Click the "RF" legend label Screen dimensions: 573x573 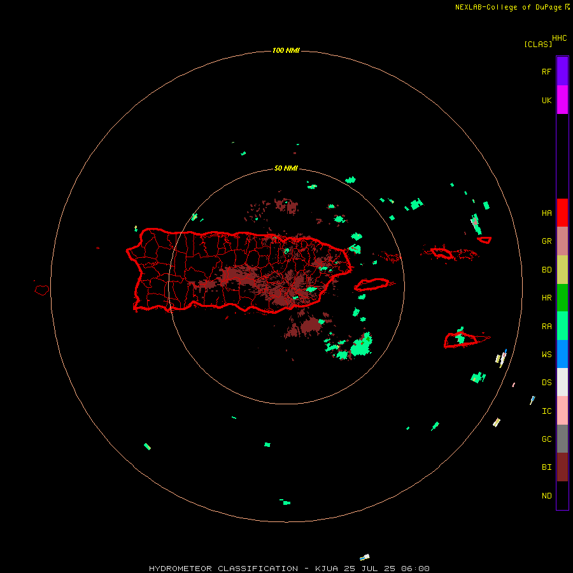click(546, 72)
